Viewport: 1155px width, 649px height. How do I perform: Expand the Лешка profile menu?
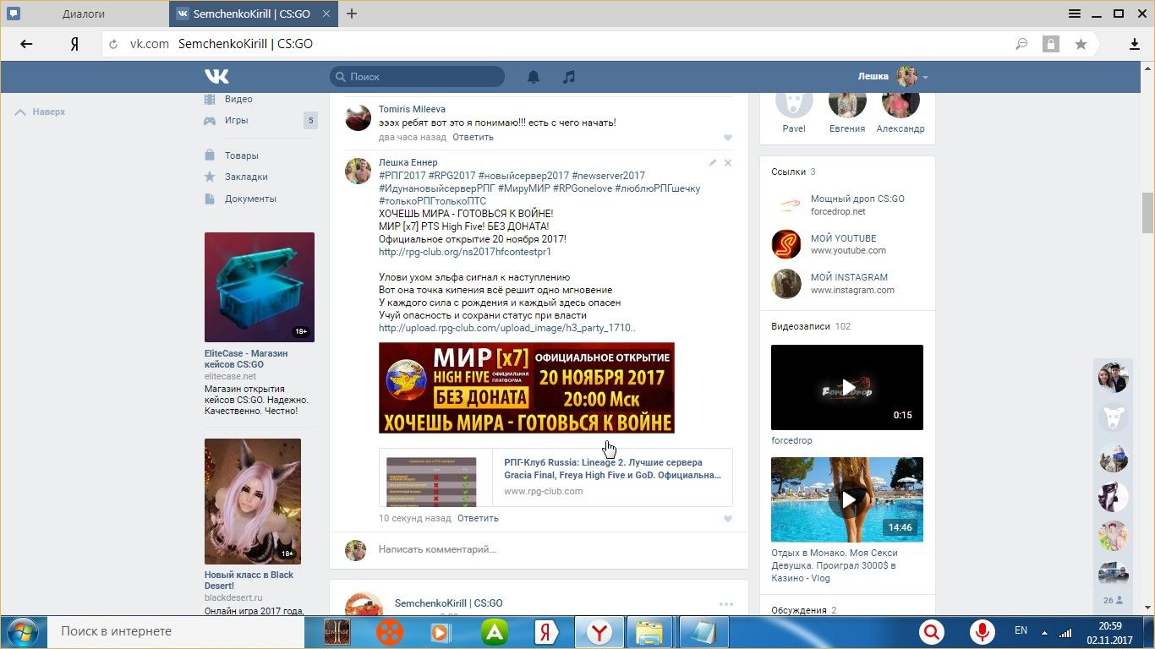click(893, 77)
